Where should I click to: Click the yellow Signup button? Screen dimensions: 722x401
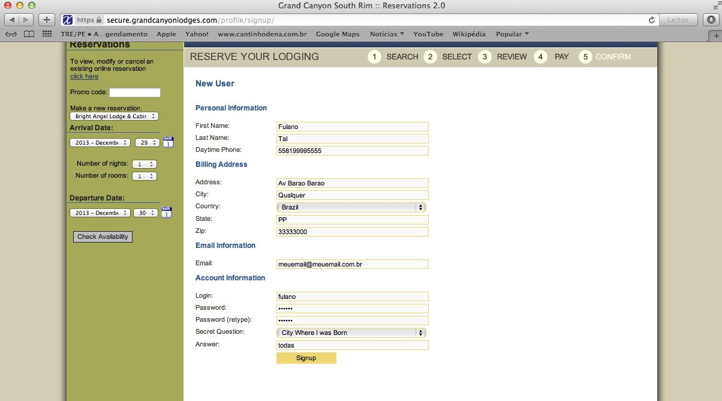306,358
